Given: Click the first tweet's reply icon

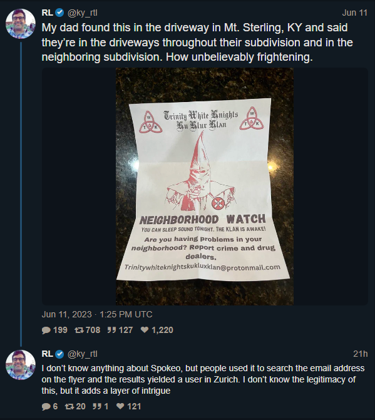Looking at the screenshot, I should point(46,330).
